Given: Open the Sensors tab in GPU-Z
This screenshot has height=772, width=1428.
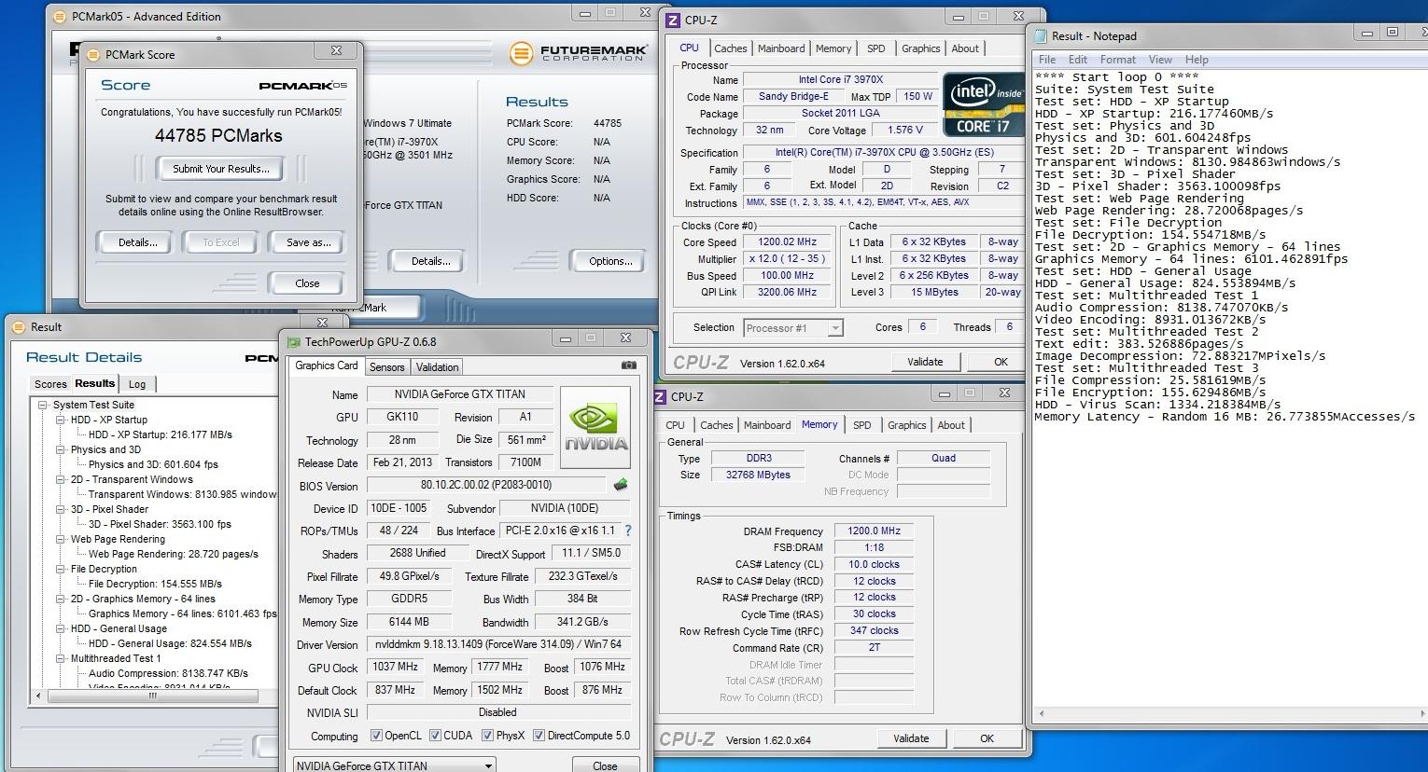Looking at the screenshot, I should pyautogui.click(x=386, y=367).
